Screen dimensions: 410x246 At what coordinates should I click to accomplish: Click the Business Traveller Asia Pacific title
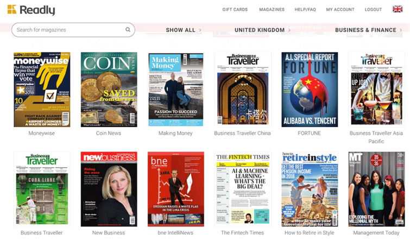(376, 137)
